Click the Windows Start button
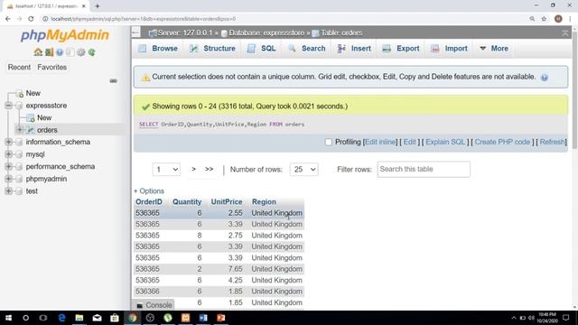This screenshot has width=578, height=325. (8, 318)
